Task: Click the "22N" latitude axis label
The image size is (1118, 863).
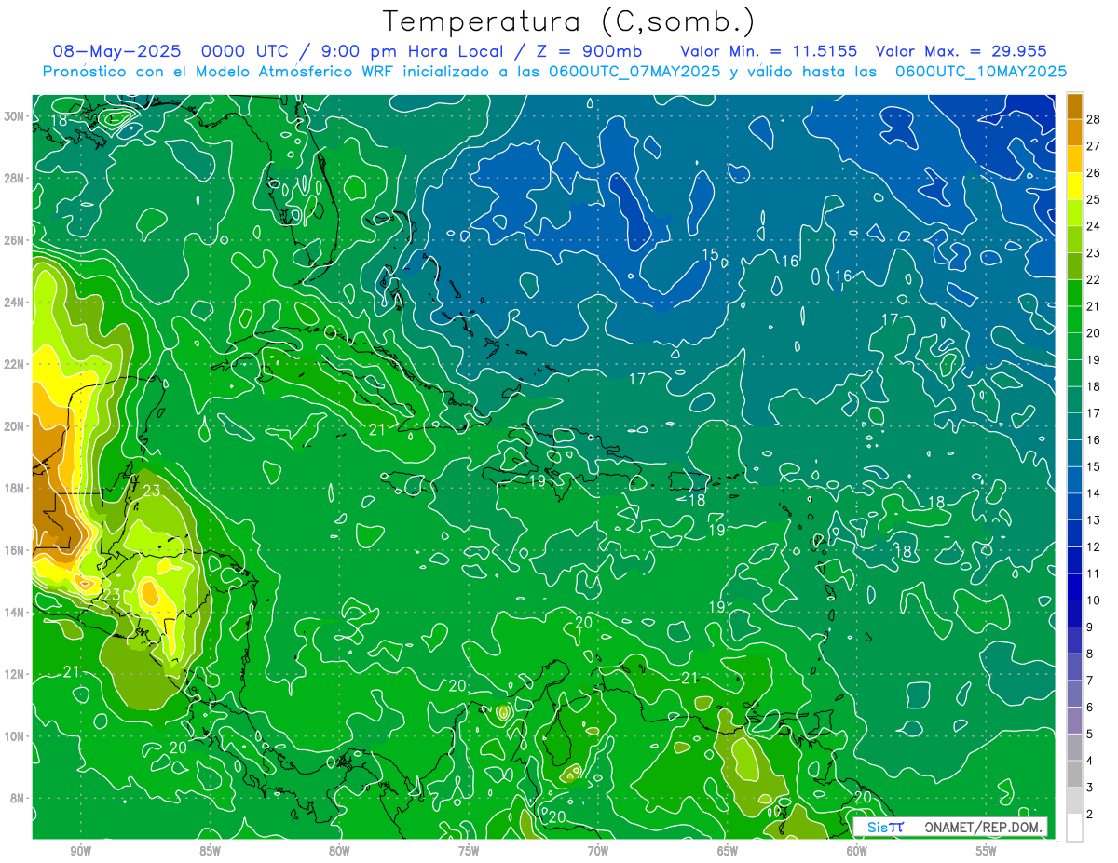Action: [x=14, y=364]
